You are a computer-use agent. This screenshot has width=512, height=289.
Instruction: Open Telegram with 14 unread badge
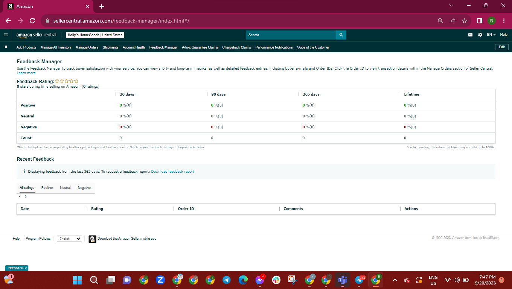359,280
